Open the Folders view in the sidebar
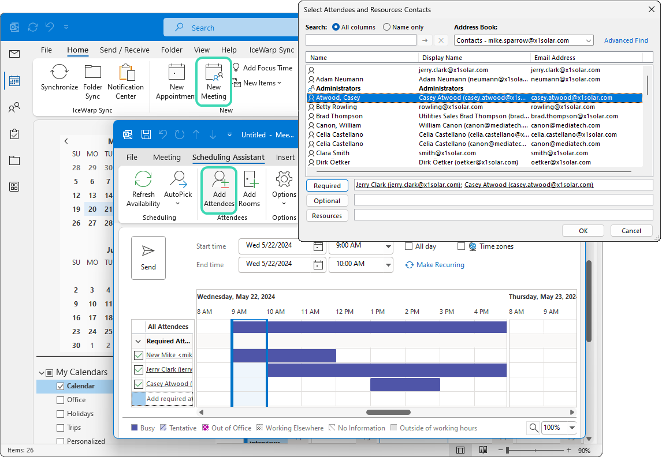 (14, 160)
